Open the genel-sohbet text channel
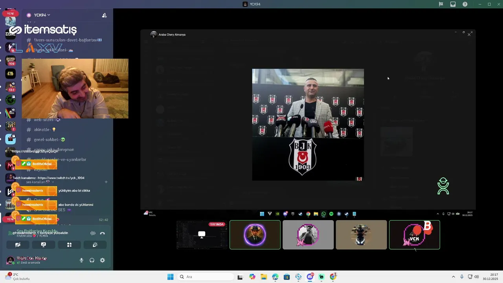 pos(46,140)
